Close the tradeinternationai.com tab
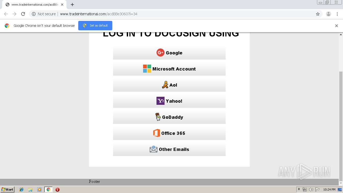343x193 pixels. 62,5
